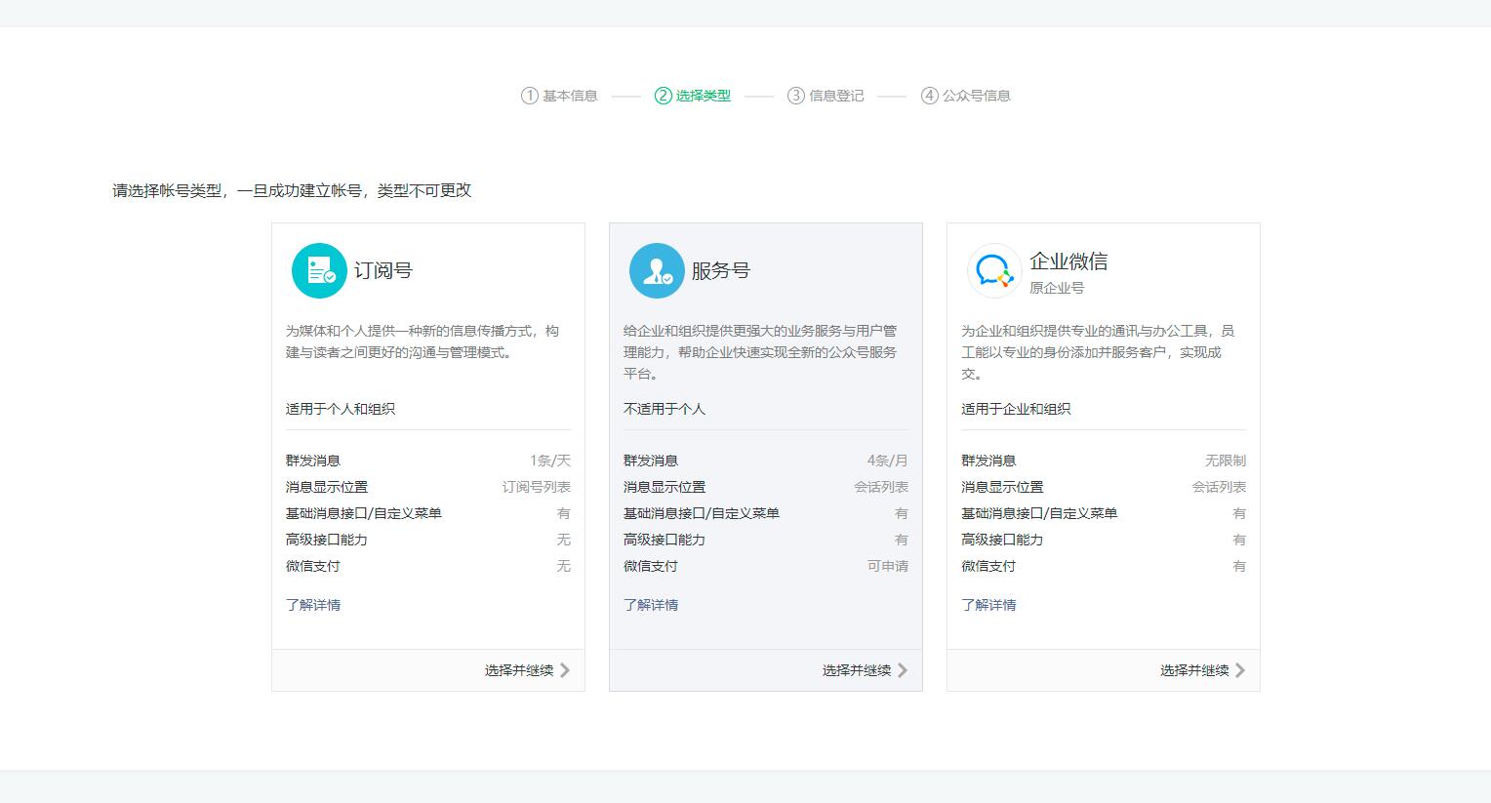Viewport: 1491px width, 803px height.
Task: Go to 公众号信息 step
Action: click(x=977, y=96)
